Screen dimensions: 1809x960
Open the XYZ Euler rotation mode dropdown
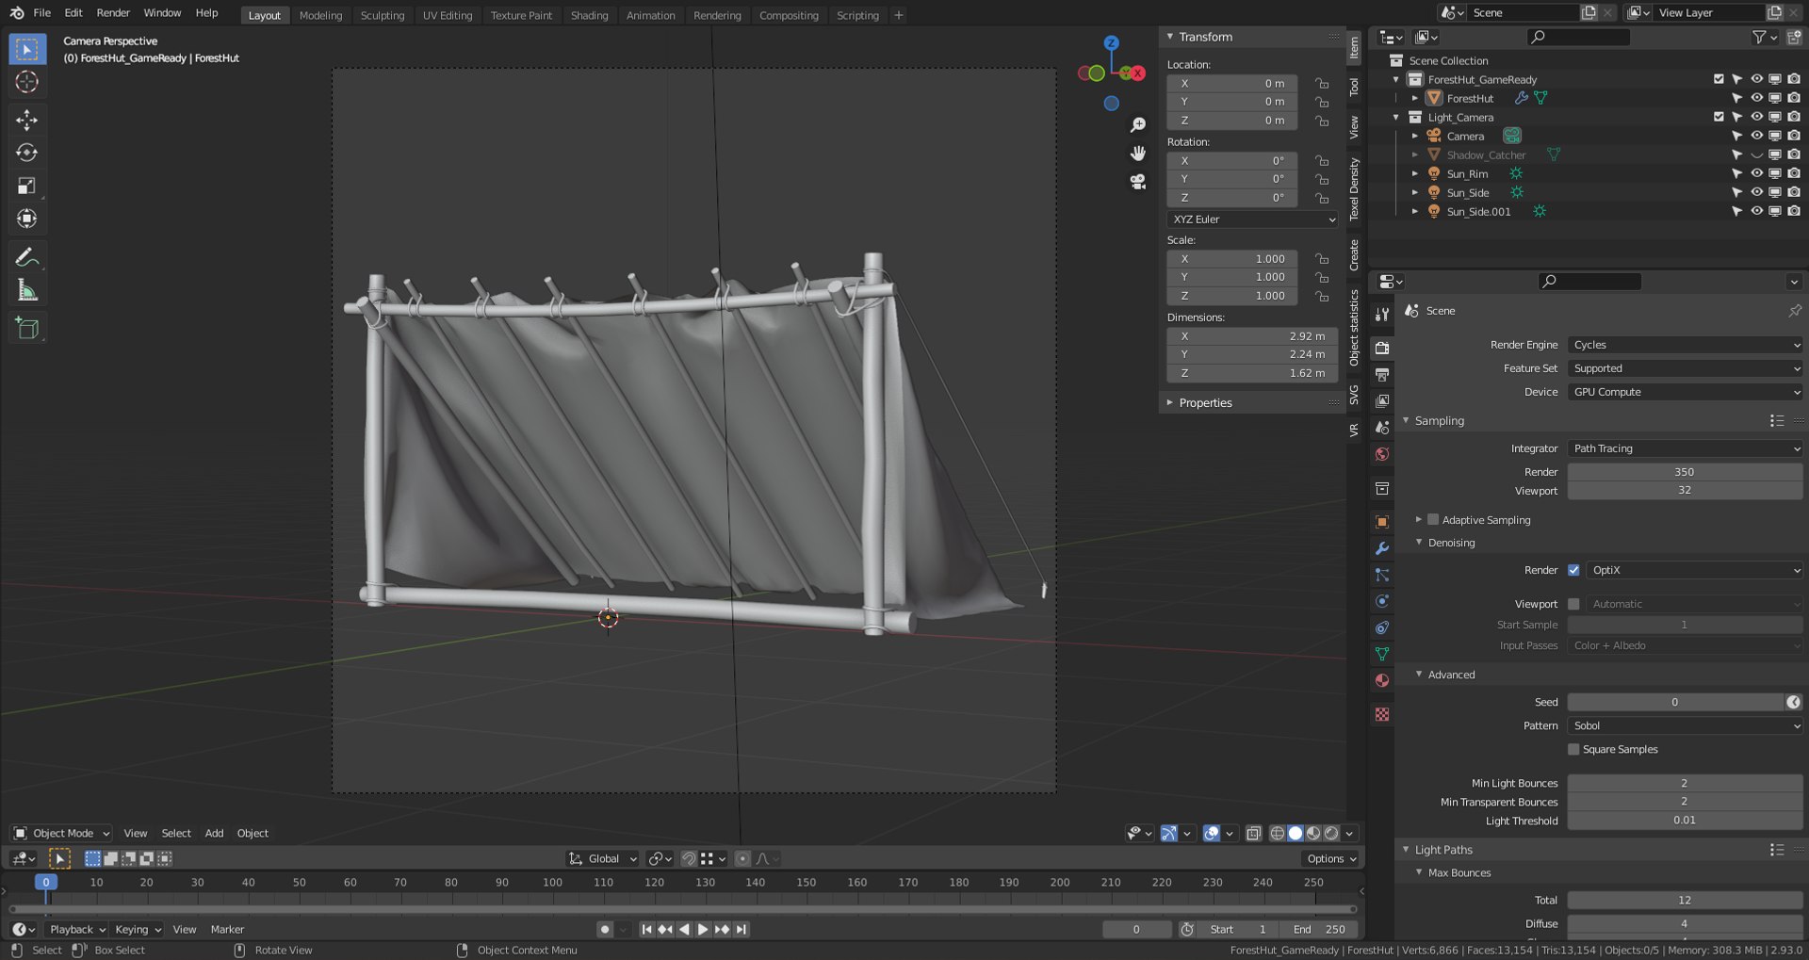1252,220
